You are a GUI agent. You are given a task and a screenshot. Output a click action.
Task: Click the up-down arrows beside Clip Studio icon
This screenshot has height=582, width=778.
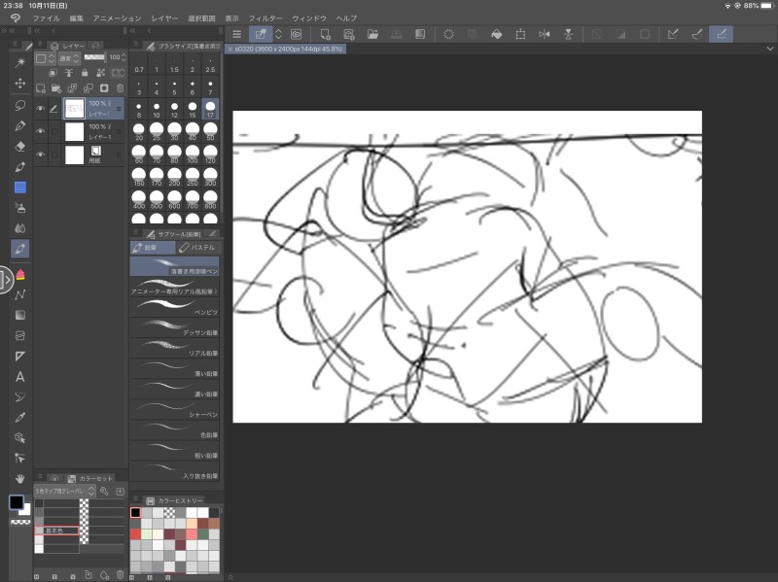pyautogui.click(x=278, y=34)
